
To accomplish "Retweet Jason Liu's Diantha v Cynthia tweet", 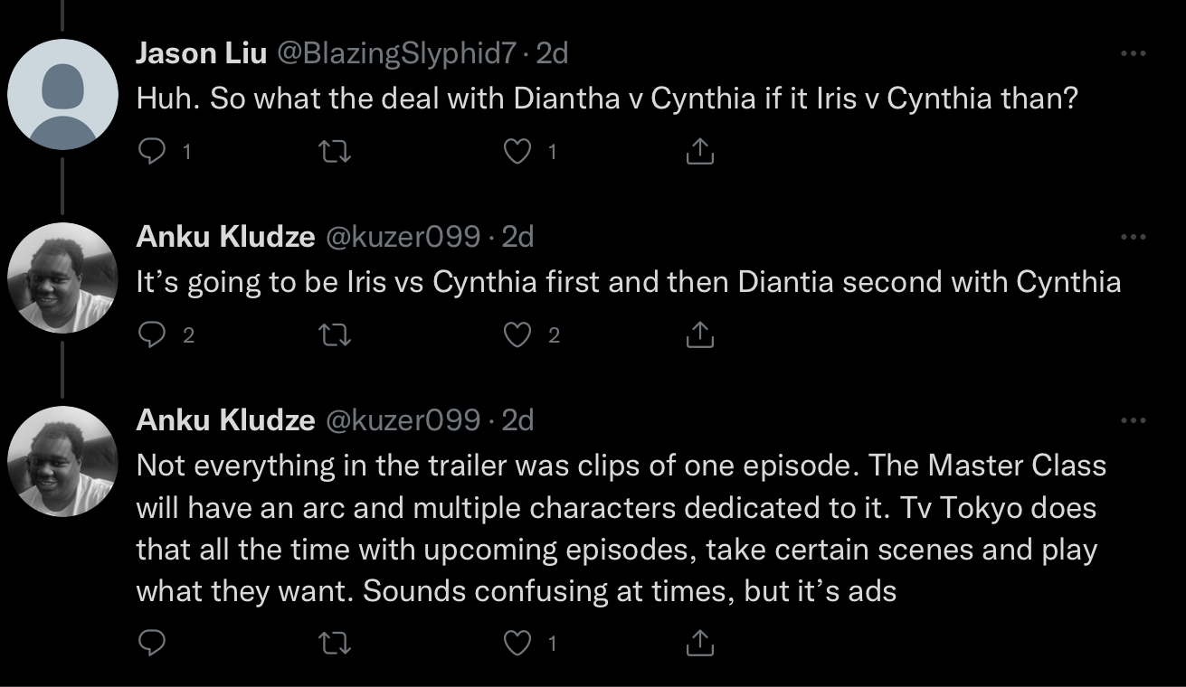I will (x=335, y=153).
